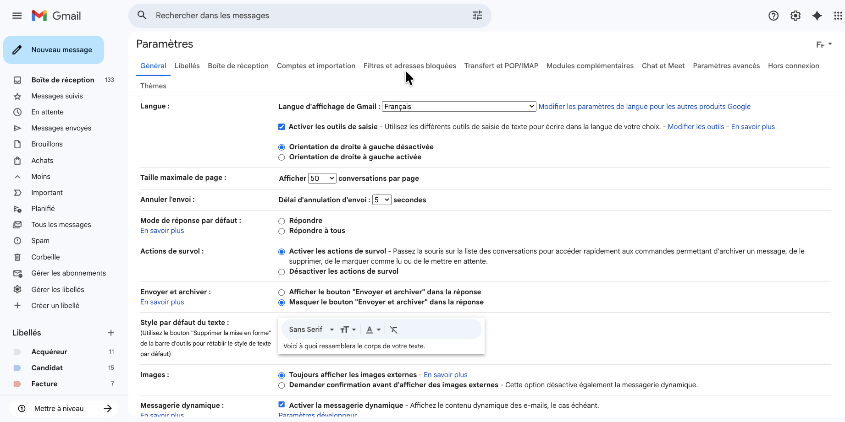This screenshot has height=422, width=845.
Task: Click the Nouveau message button
Action: [x=54, y=50]
